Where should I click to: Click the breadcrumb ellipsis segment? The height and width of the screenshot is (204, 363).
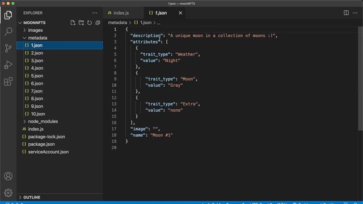pyautogui.click(x=159, y=23)
